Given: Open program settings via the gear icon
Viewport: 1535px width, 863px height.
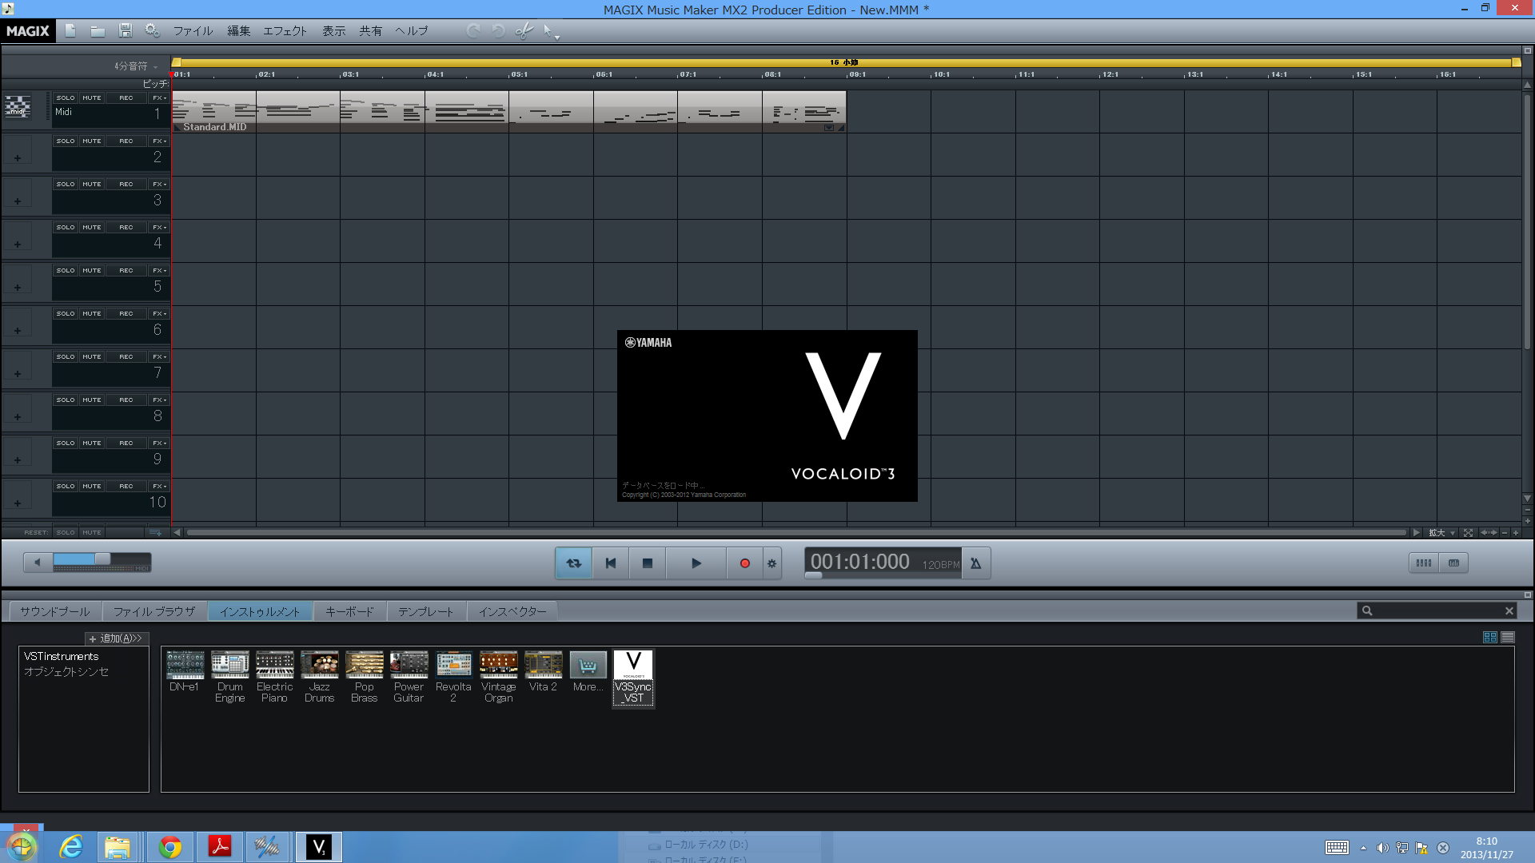Looking at the screenshot, I should pos(152,30).
